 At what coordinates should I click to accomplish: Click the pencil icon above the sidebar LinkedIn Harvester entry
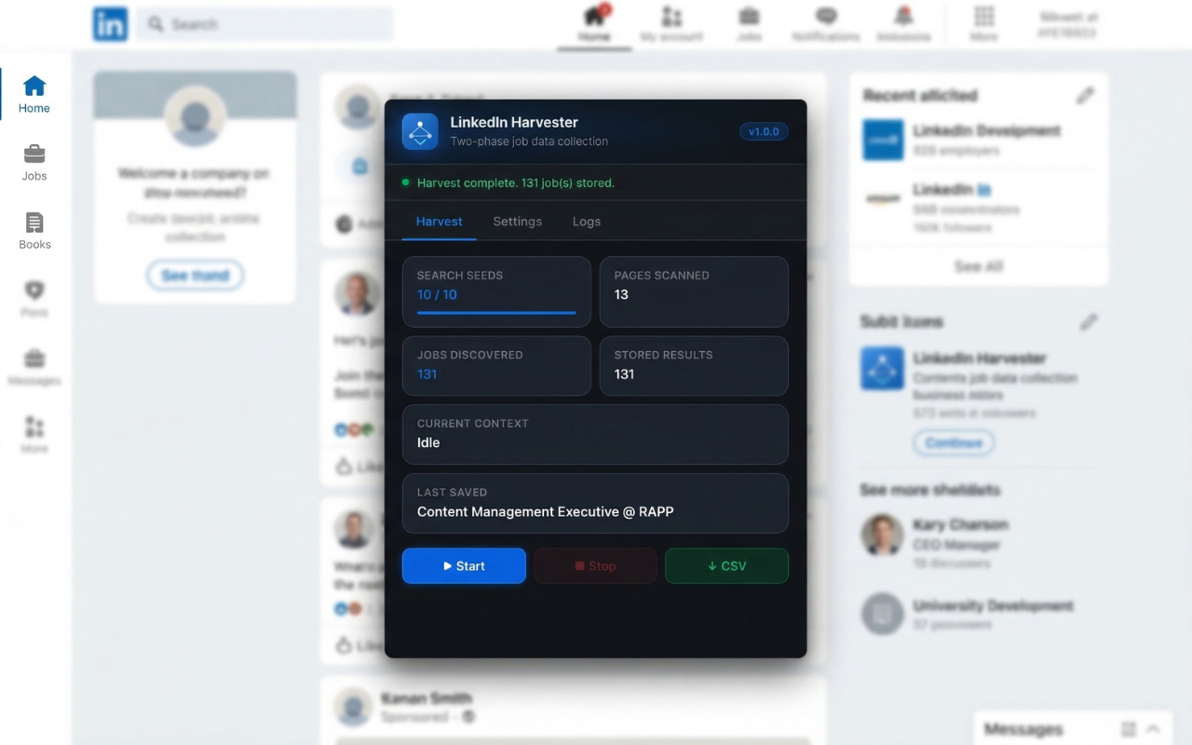(1088, 322)
